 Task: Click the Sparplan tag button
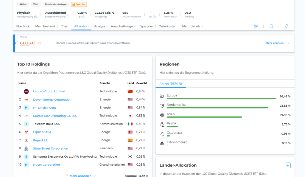(79, 4)
